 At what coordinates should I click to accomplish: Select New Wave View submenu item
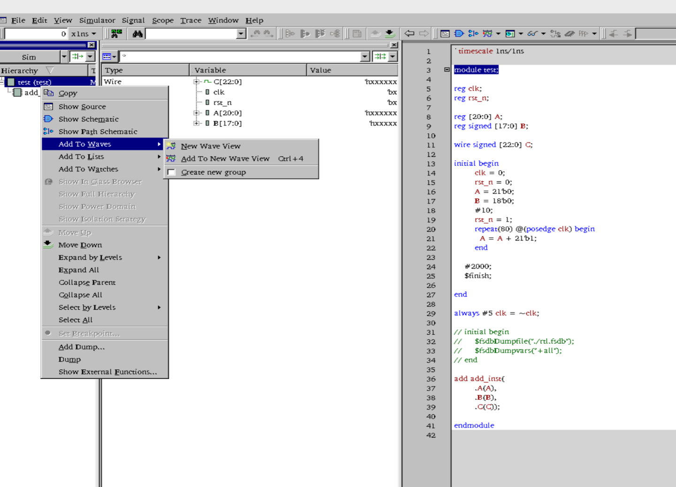pyautogui.click(x=210, y=146)
